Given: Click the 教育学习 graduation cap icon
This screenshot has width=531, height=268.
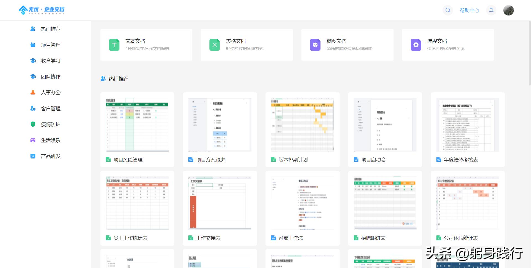Looking at the screenshot, I should click(x=33, y=61).
